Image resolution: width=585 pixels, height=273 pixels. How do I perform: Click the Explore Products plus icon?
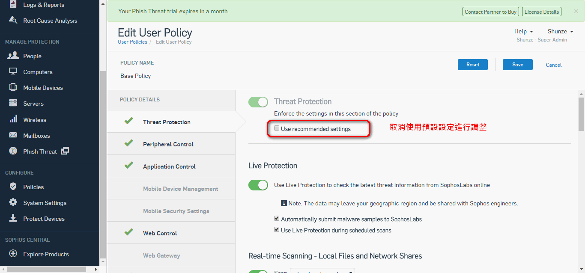[x=13, y=254]
